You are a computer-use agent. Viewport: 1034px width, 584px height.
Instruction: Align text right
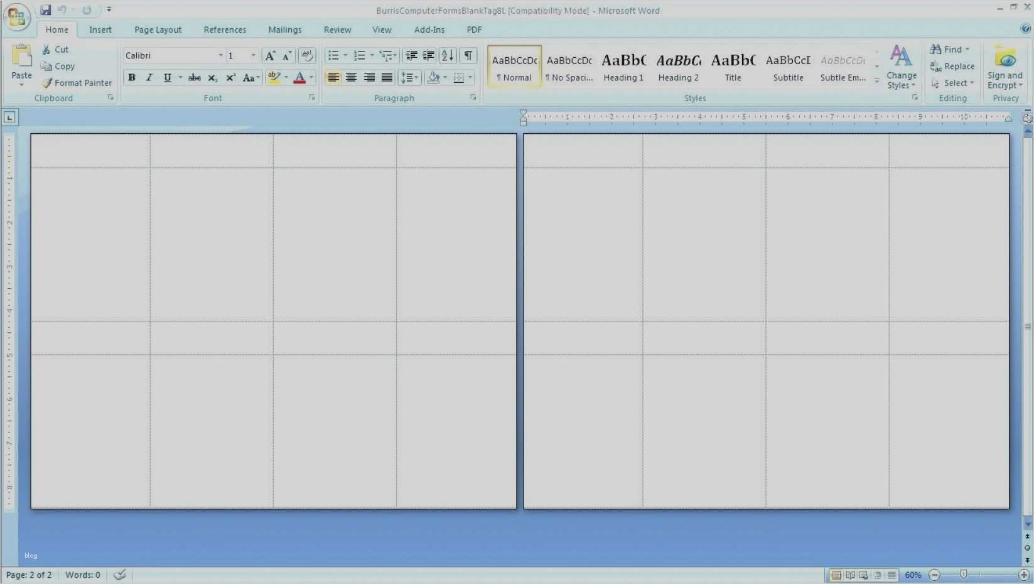369,78
